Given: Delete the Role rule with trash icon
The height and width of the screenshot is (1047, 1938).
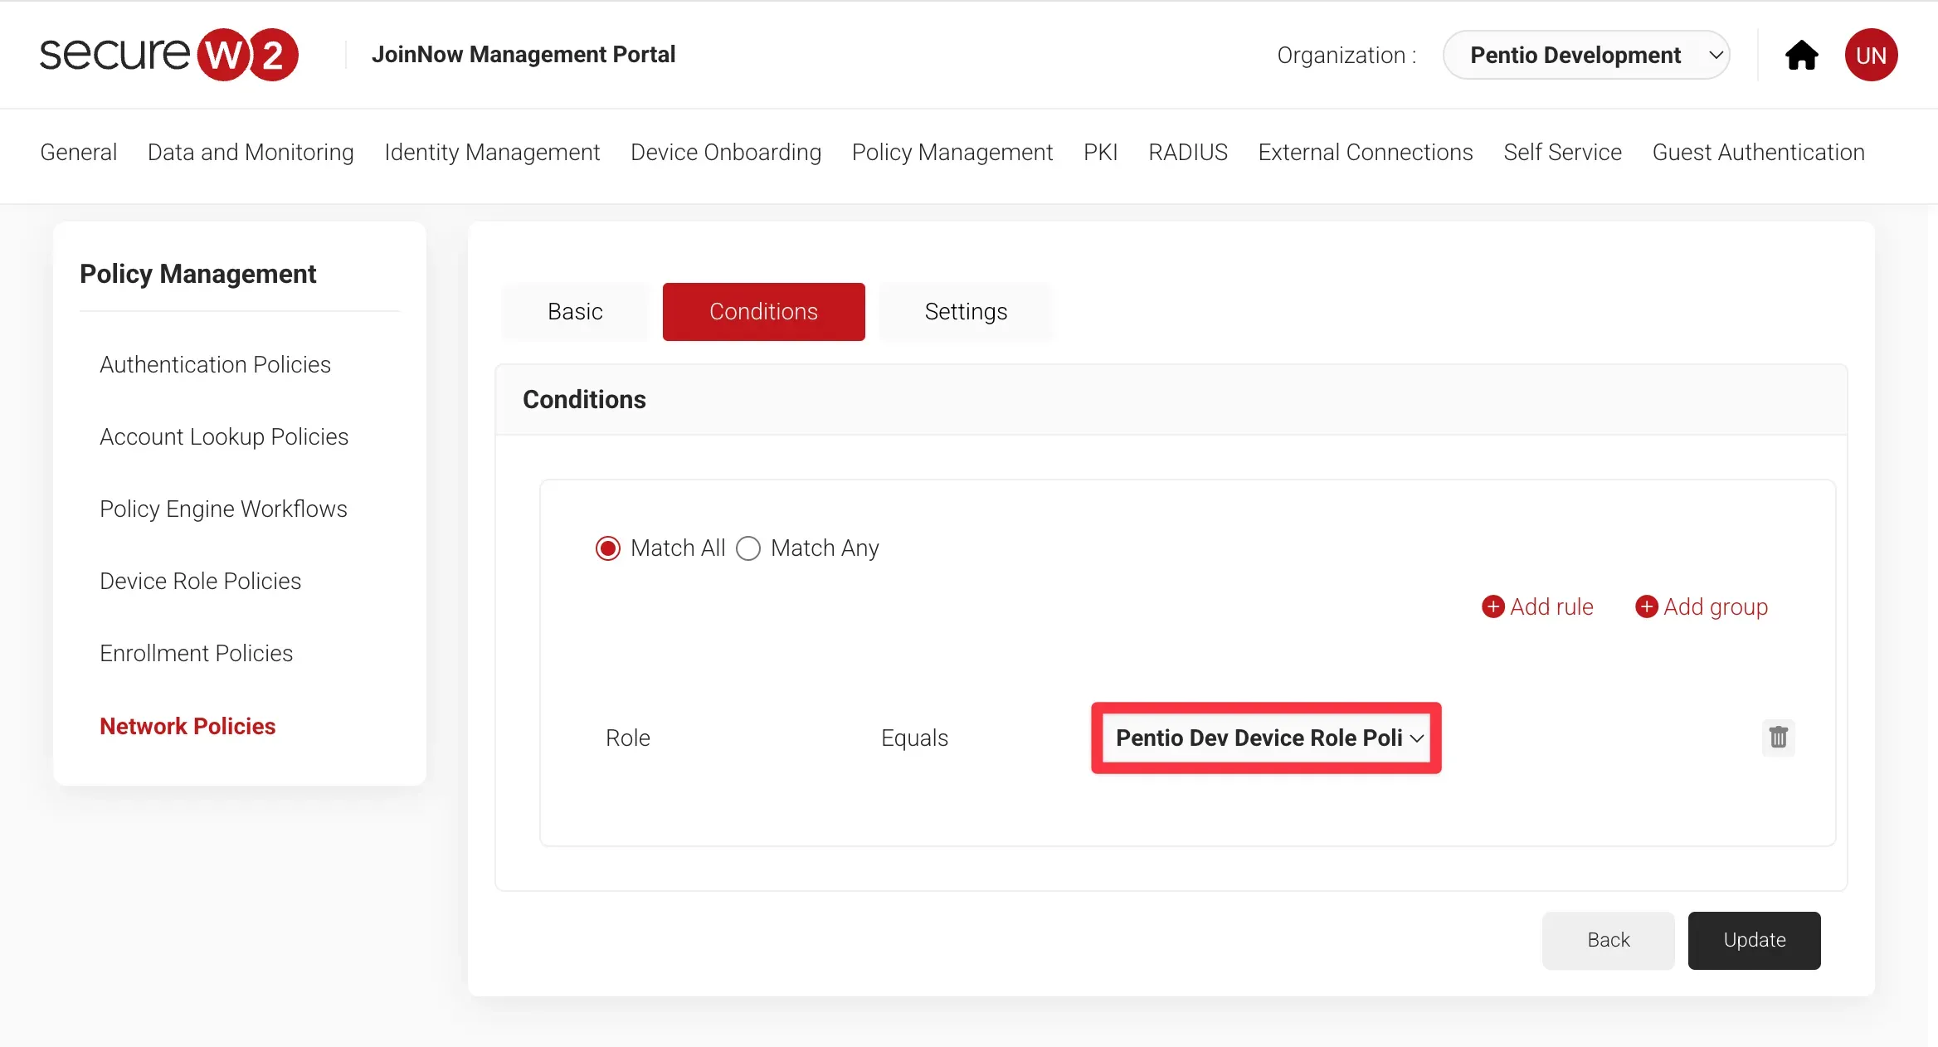Looking at the screenshot, I should point(1778,738).
